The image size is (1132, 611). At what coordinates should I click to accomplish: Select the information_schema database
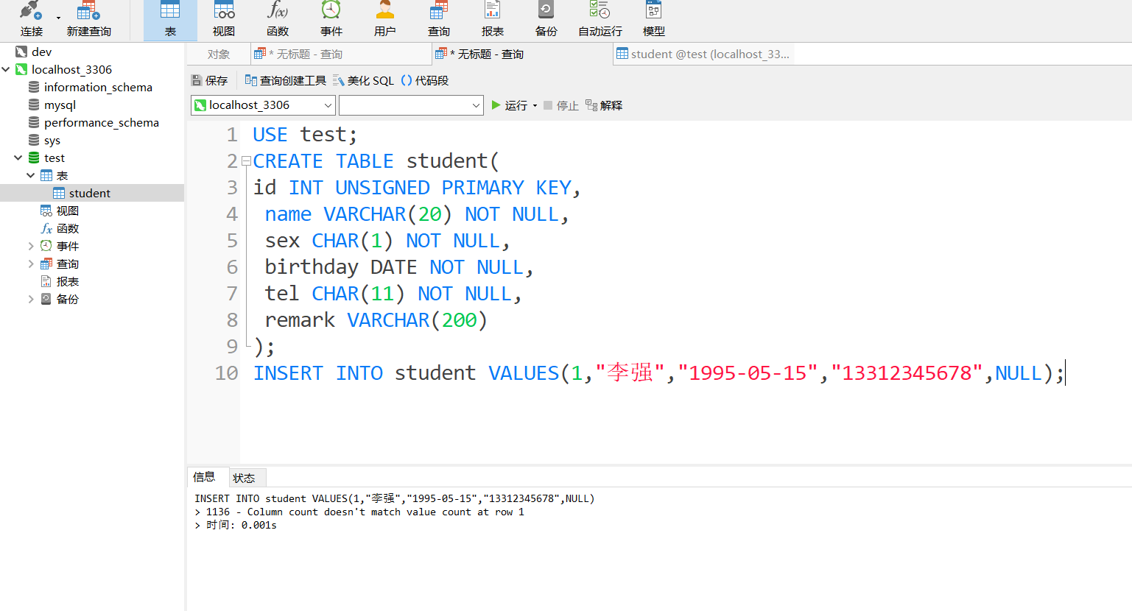[x=98, y=87]
